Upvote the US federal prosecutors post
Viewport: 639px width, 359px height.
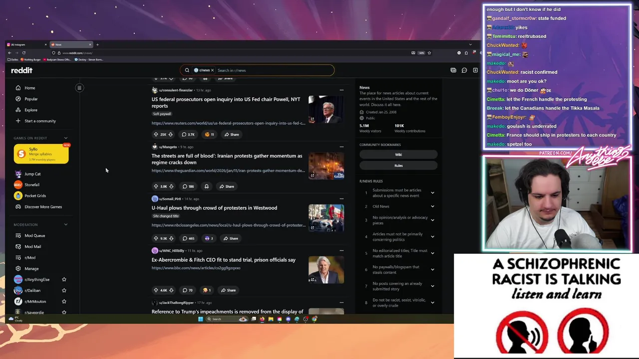pos(156,134)
